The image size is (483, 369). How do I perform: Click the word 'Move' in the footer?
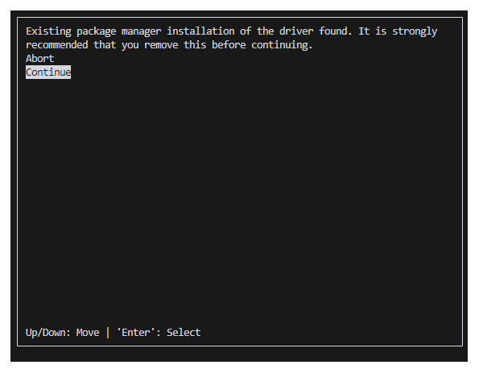pyautogui.click(x=88, y=333)
